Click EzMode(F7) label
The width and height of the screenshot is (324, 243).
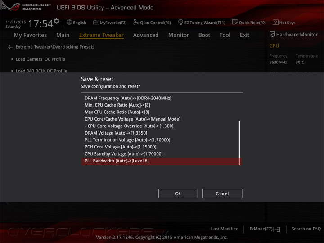261,229
